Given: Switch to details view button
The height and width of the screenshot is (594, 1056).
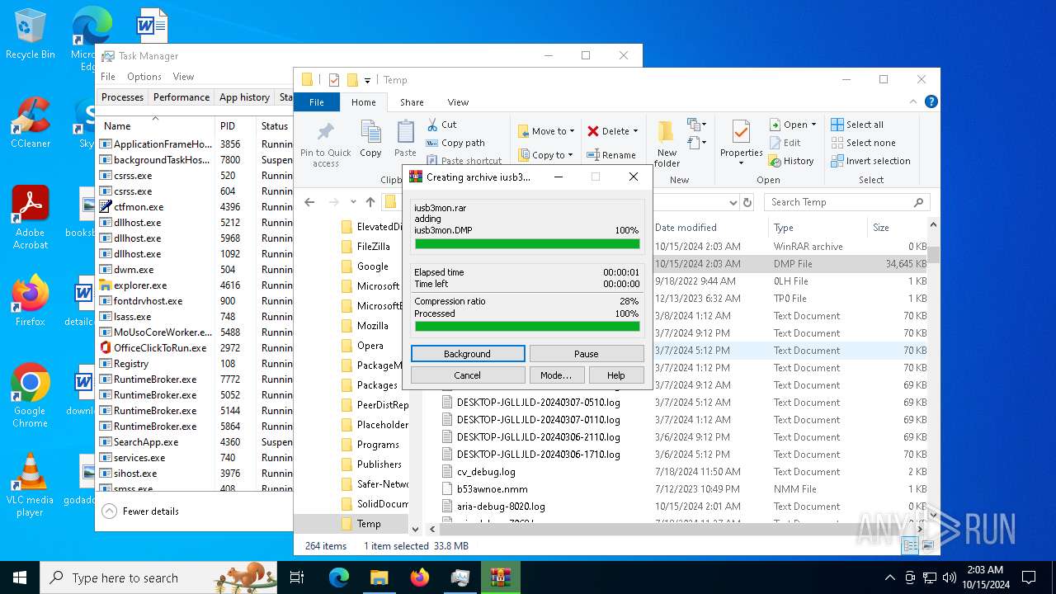Looking at the screenshot, I should tap(911, 545).
